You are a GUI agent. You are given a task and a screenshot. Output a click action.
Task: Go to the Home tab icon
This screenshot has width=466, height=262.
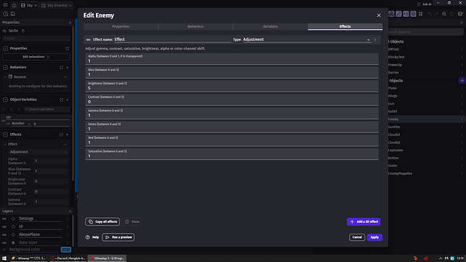pyautogui.click(x=14, y=5)
